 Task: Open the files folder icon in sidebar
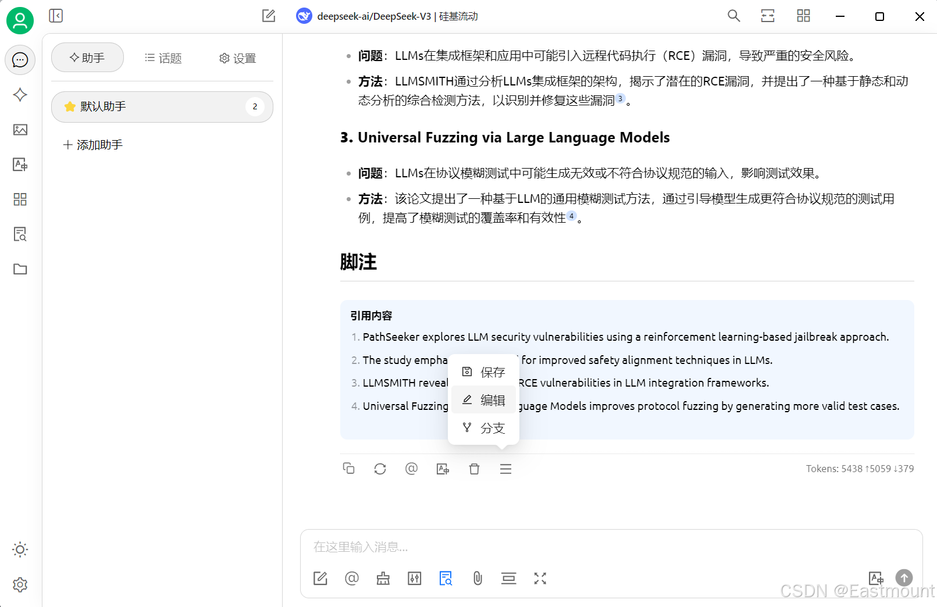20,269
